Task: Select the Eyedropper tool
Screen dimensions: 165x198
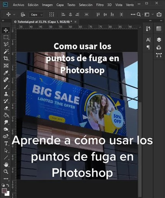Action: tap(6, 73)
